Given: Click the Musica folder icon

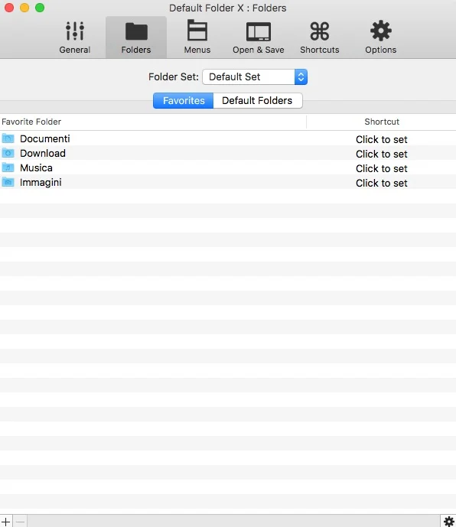Looking at the screenshot, I should pyautogui.click(x=8, y=168).
